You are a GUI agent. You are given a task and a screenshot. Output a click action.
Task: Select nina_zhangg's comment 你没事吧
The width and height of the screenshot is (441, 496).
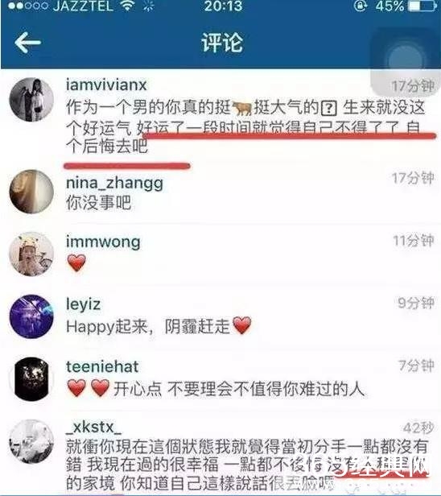pyautogui.click(x=99, y=202)
